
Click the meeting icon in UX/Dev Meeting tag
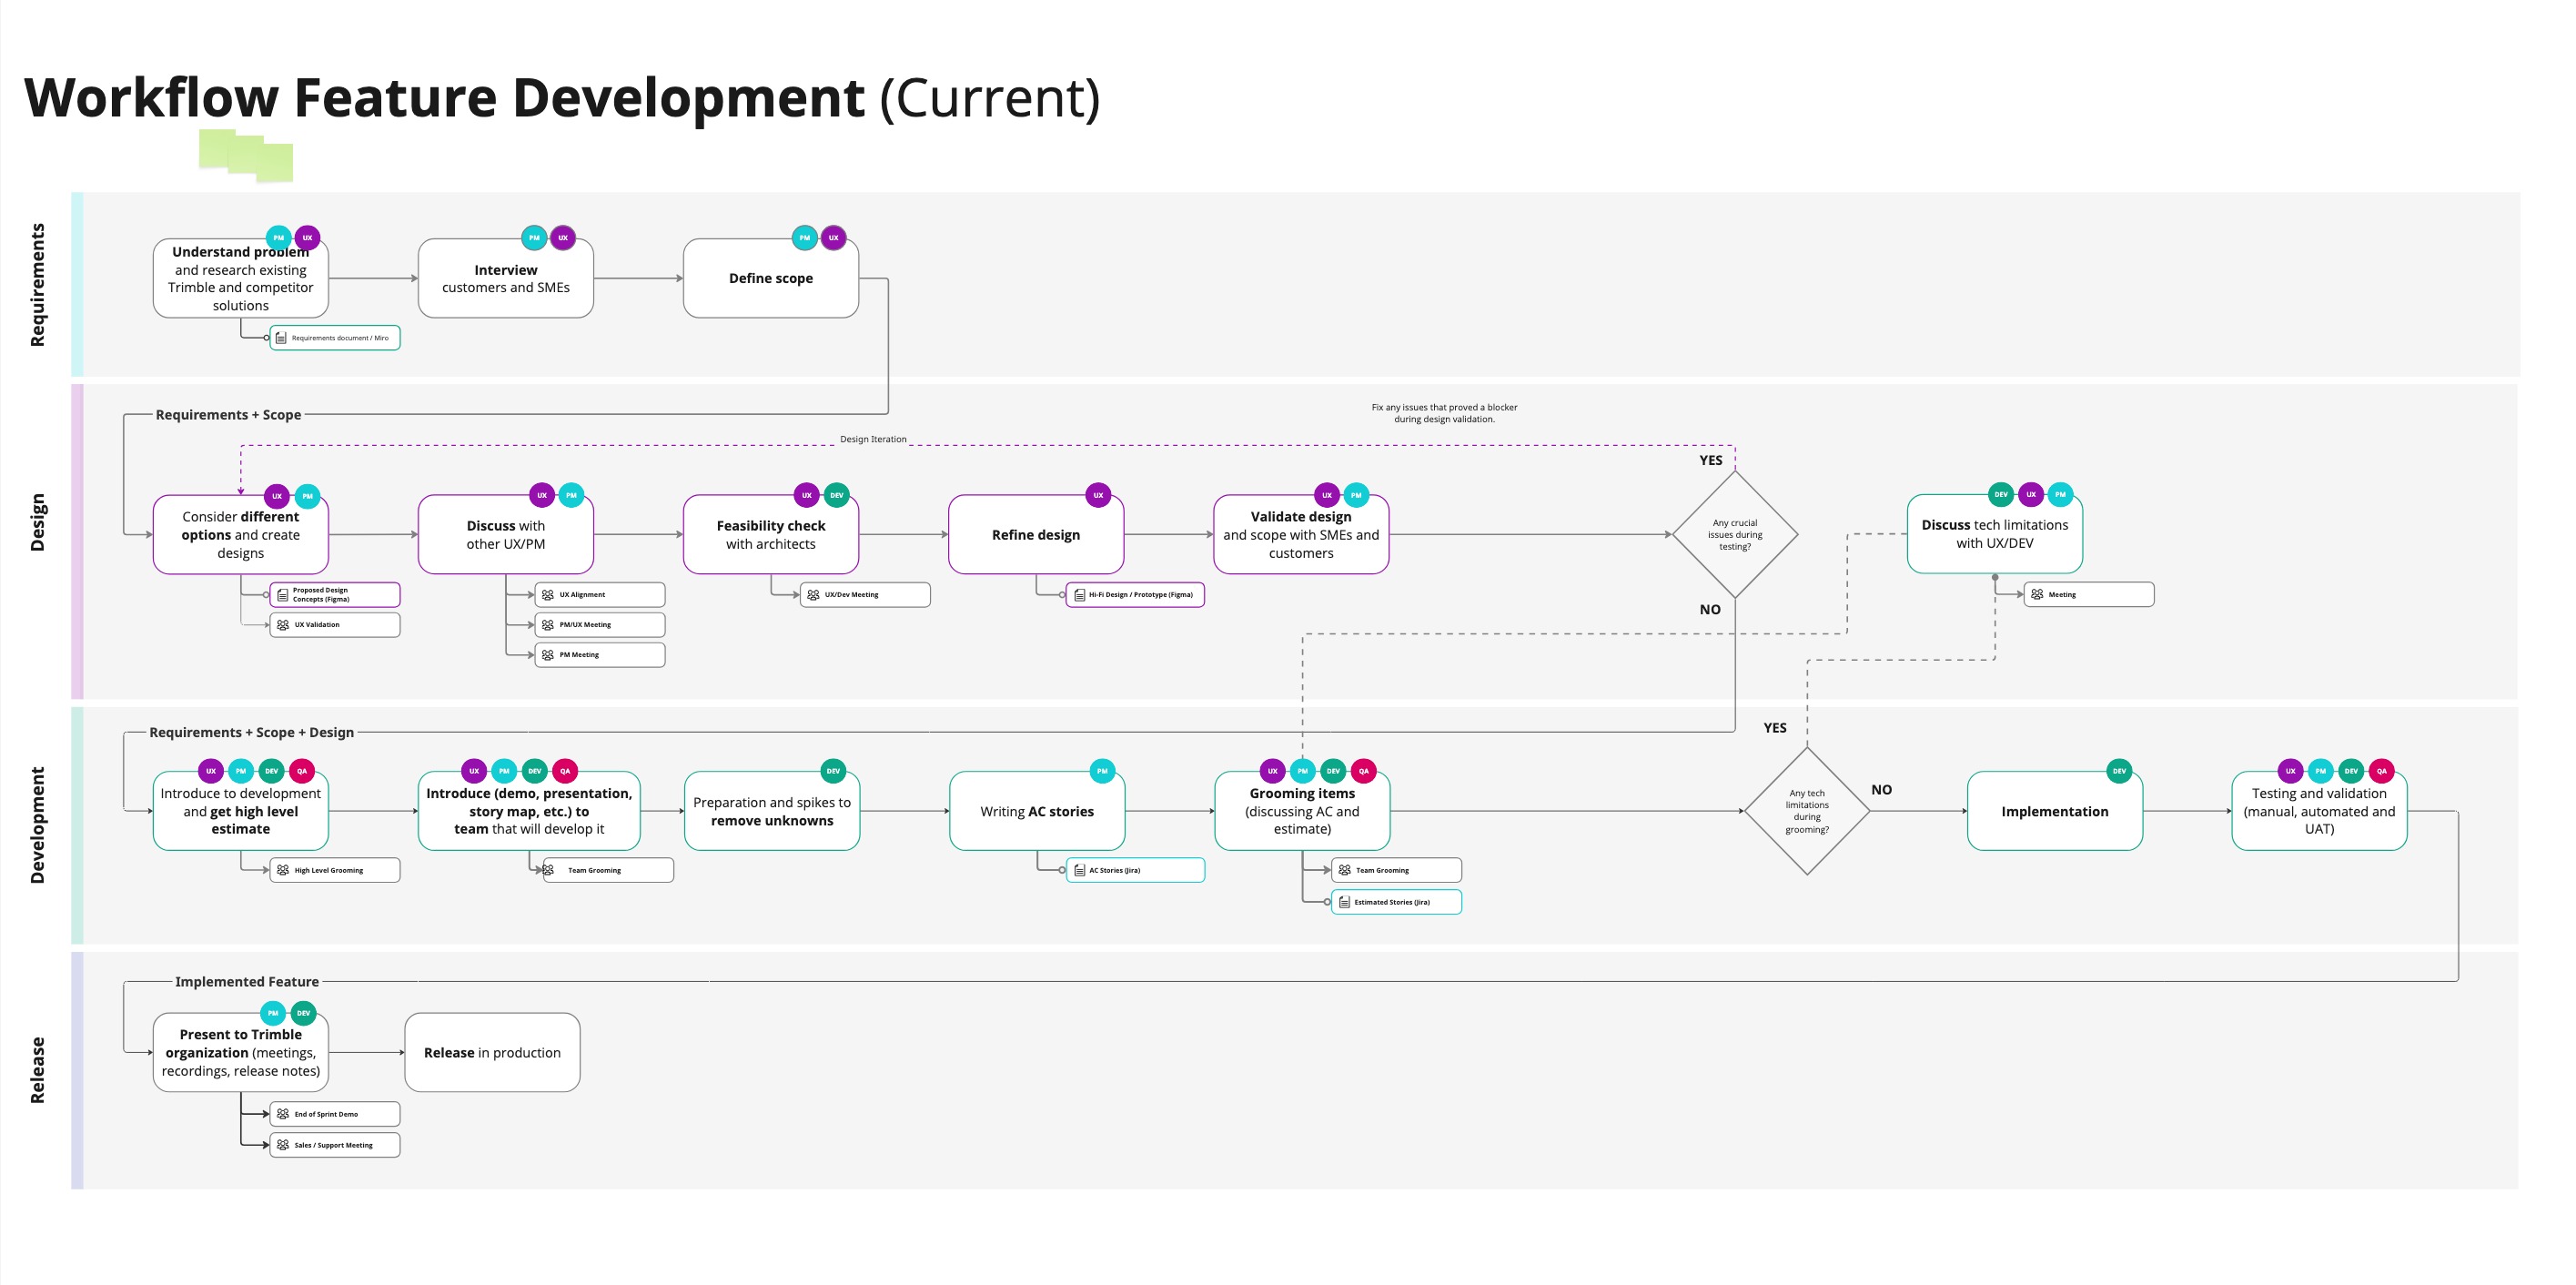tap(813, 595)
